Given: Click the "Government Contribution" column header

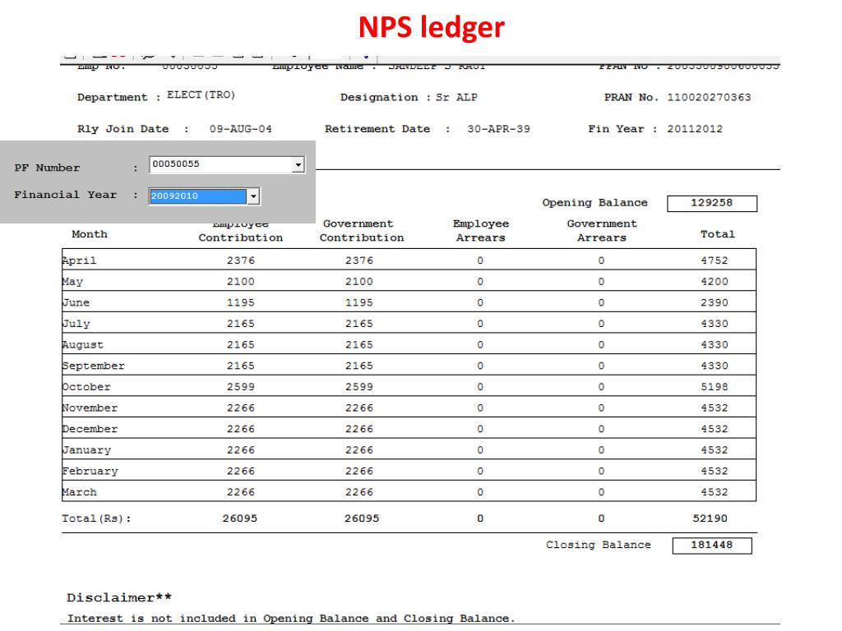Looking at the screenshot, I should pos(362,231).
